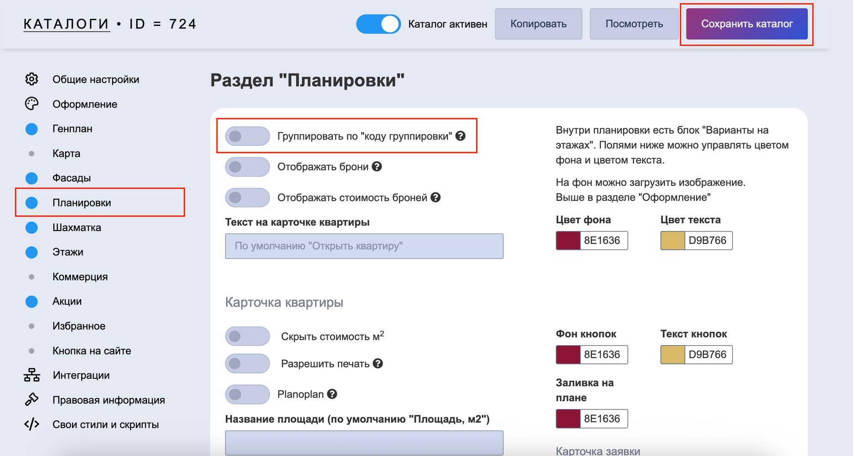The width and height of the screenshot is (853, 456).
Task: Go to the Этажи menu item
Action: (x=68, y=252)
